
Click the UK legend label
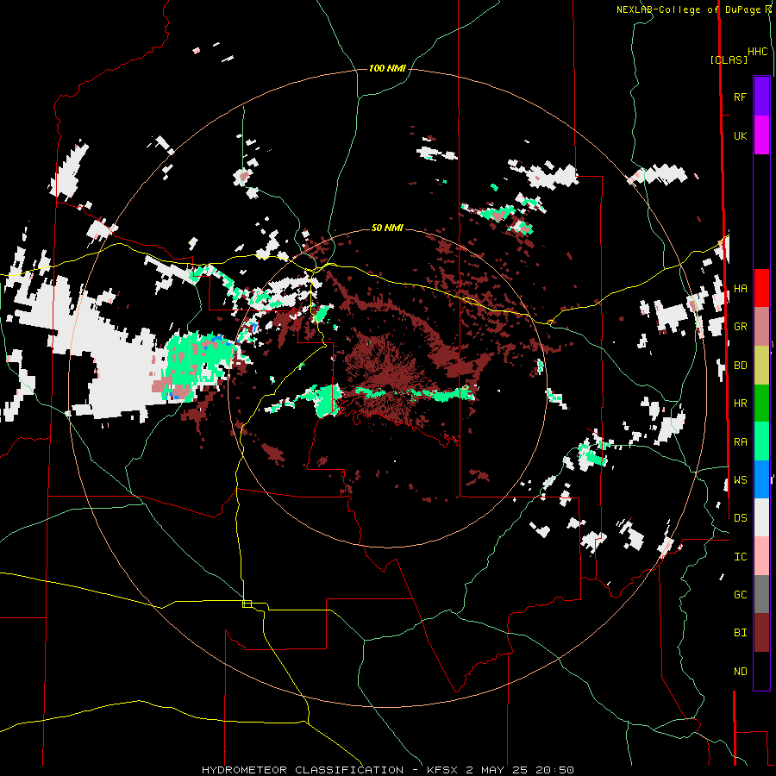(x=741, y=135)
